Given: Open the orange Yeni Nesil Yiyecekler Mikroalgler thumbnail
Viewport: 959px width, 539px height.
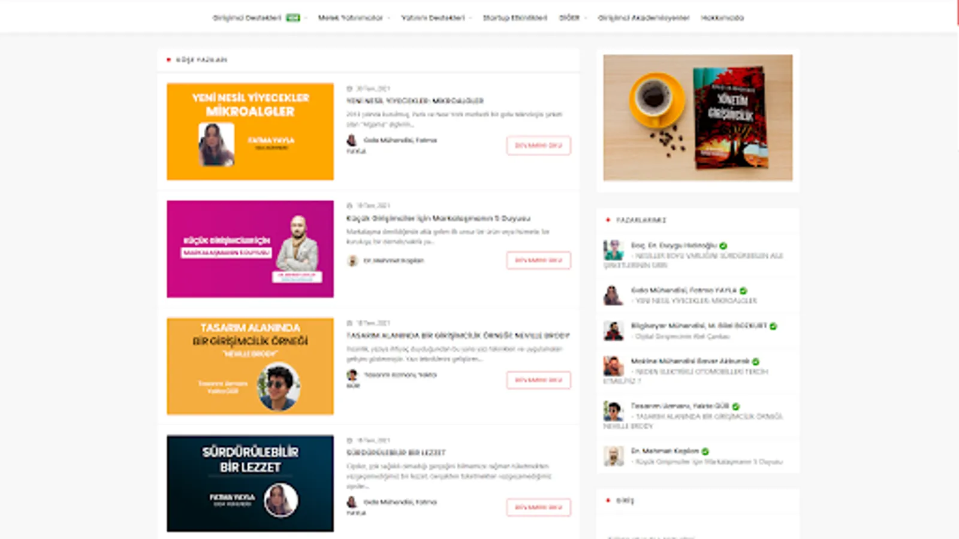Looking at the screenshot, I should 250,131.
